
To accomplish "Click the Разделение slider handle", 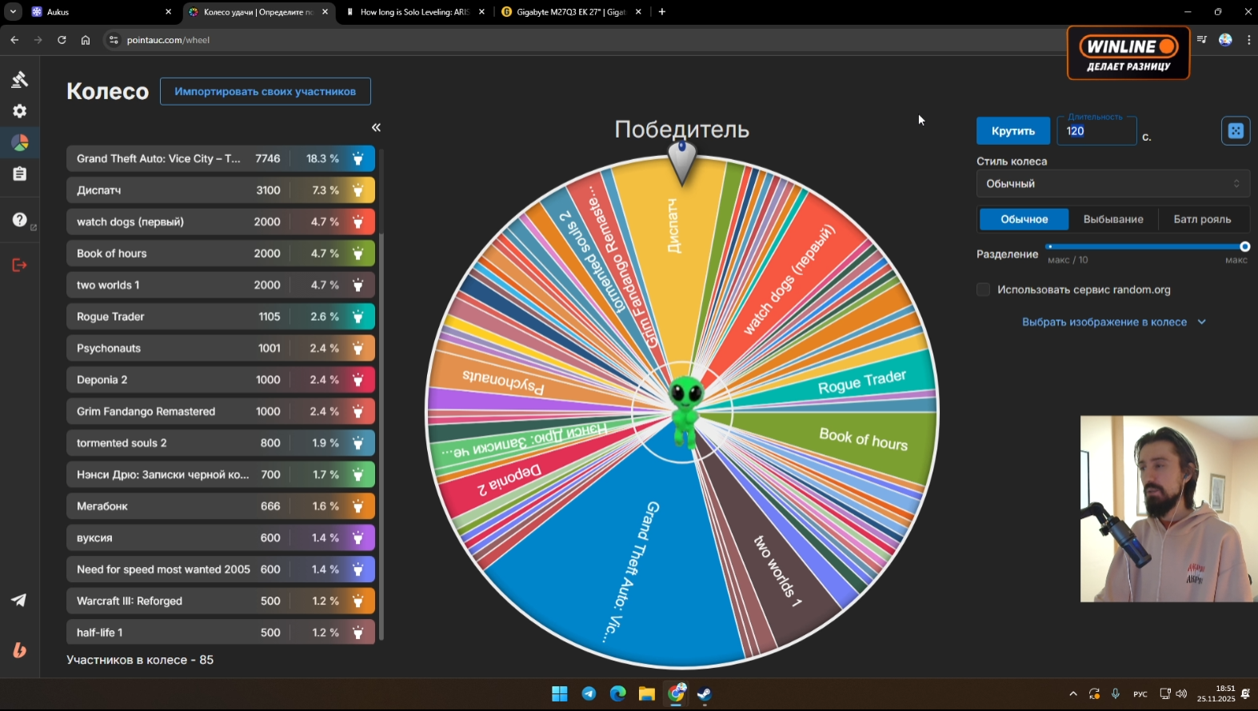I will [x=1244, y=246].
